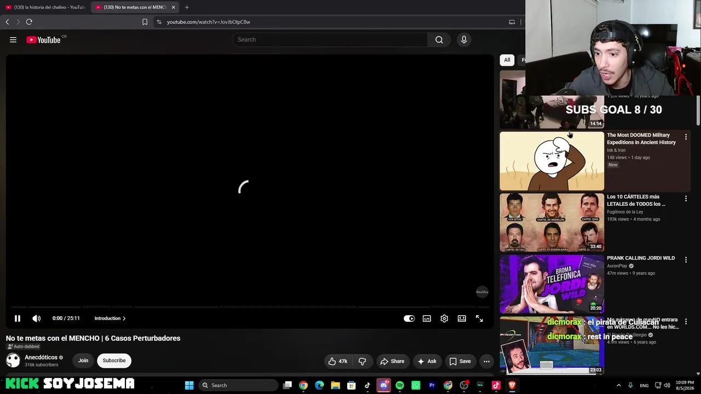Click the Auto-dubbed badge
This screenshot has height=394, width=701.
coord(23,346)
